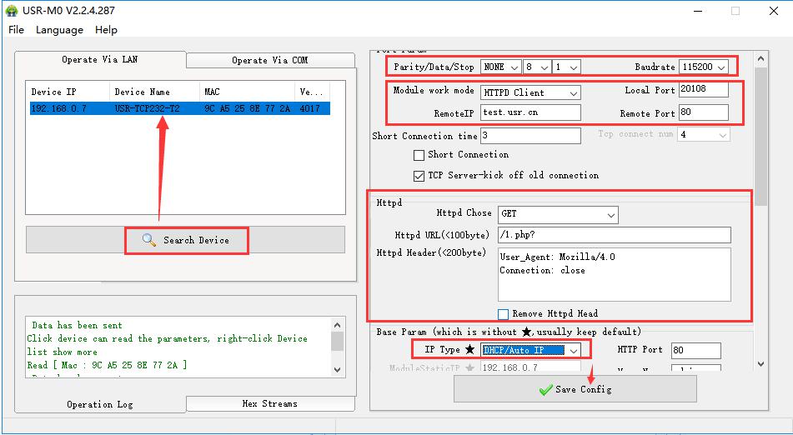Open the IP Type DHCP/Auto IP dropdown
Image resolution: width=793 pixels, height=435 pixels.
[x=530, y=350]
